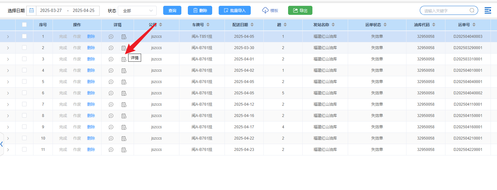Image resolution: width=497 pixels, height=190 pixels.
Task: Select the checkbox for row 9
Action: (x=24, y=127)
